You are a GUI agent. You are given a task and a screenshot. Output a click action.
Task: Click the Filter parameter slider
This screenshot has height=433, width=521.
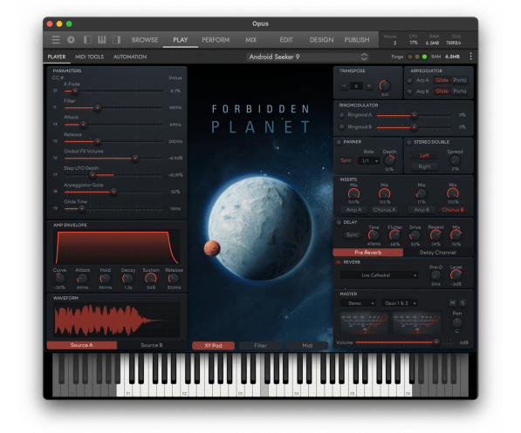click(x=113, y=108)
